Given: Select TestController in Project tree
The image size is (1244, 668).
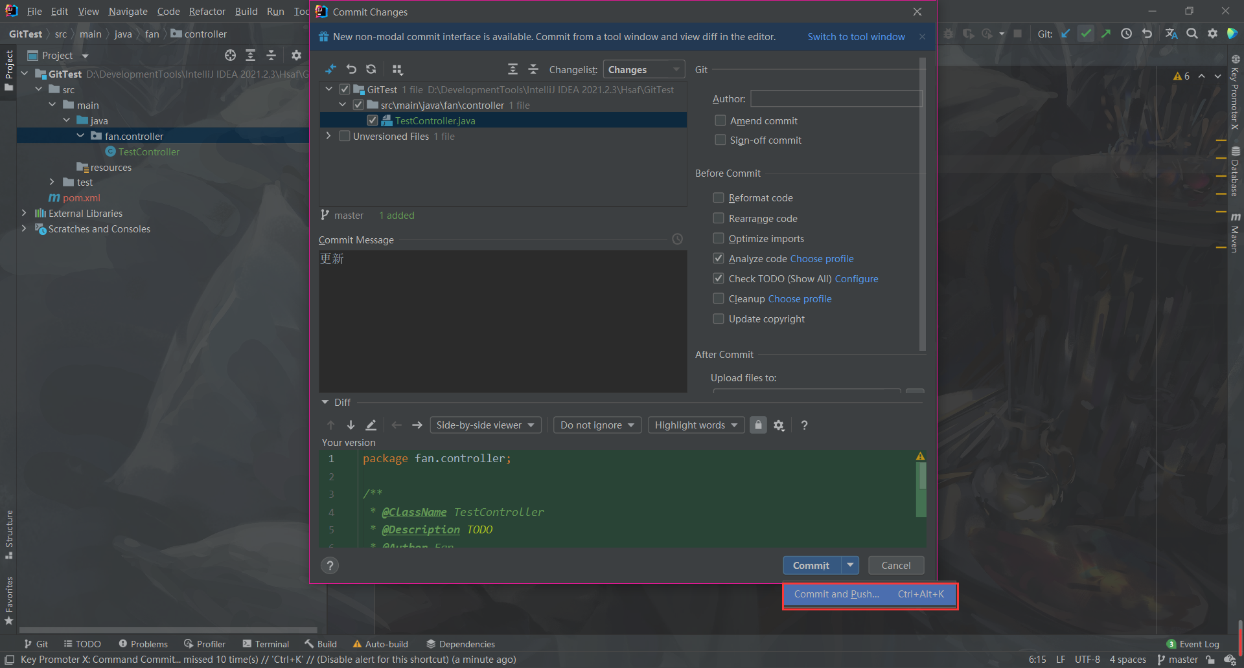Looking at the screenshot, I should click(149, 151).
